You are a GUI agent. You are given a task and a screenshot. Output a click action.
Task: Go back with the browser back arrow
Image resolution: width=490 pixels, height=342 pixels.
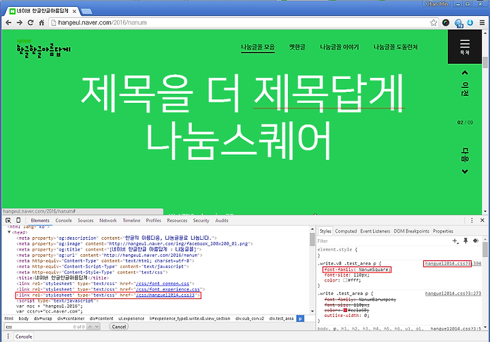[9, 22]
